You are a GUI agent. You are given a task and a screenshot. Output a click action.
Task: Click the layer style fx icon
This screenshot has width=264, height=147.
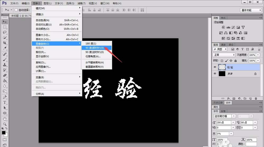click(x=228, y=99)
